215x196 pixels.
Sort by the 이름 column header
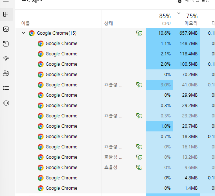[x=58, y=19]
